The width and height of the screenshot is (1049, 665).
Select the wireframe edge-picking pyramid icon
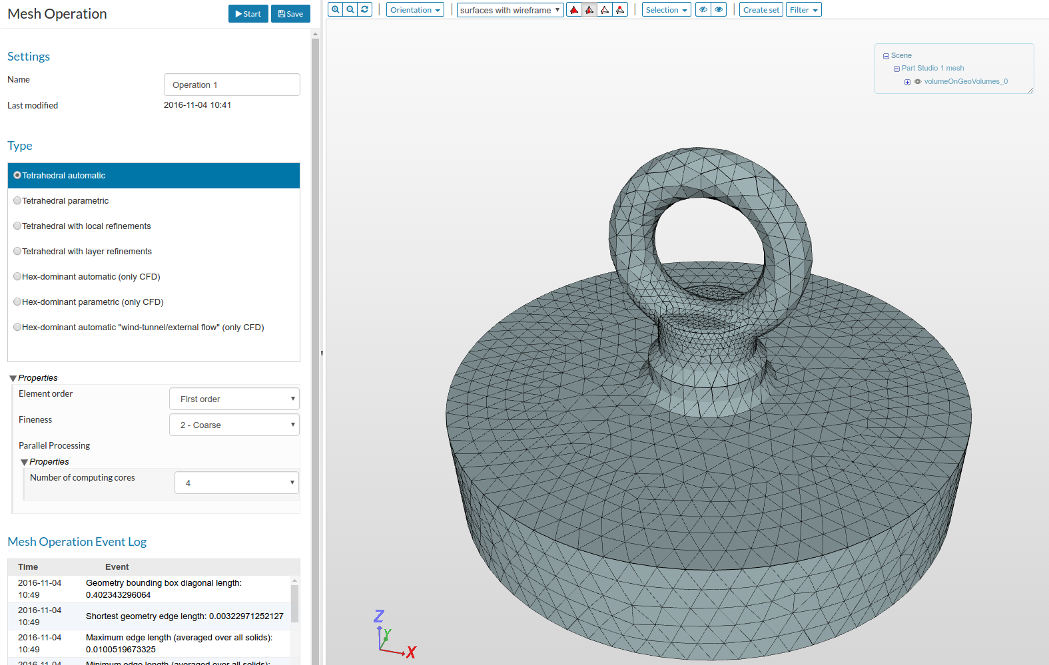coord(605,10)
